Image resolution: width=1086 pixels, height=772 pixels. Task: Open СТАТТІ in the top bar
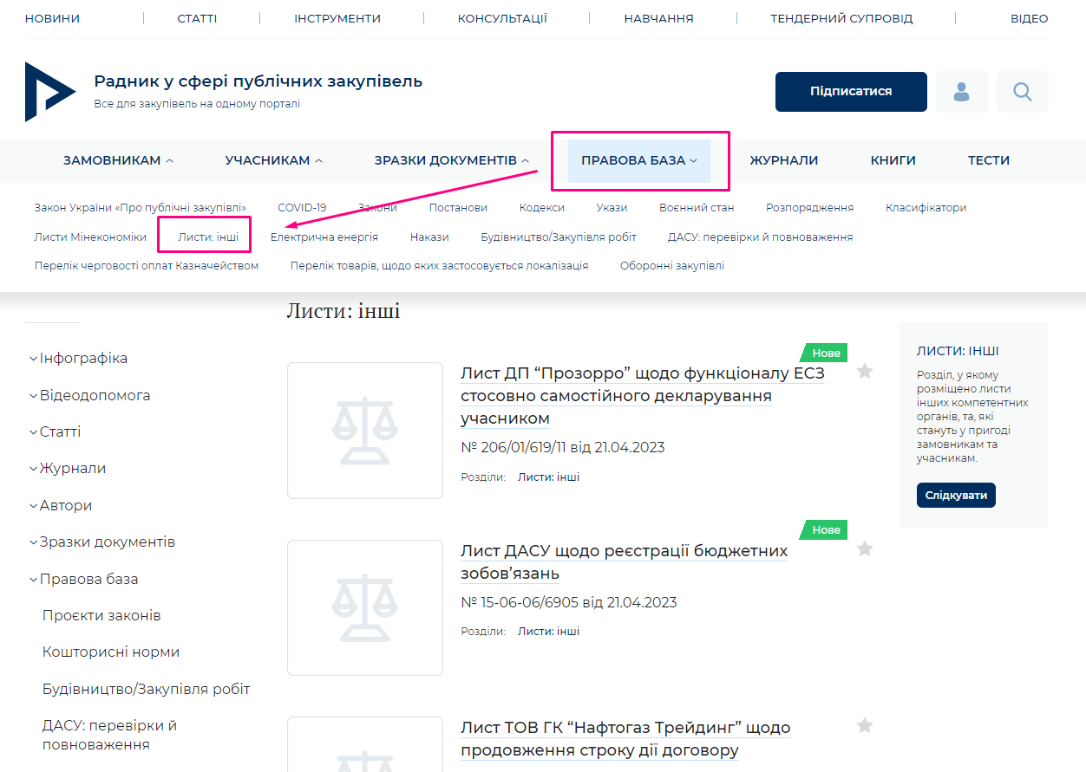197,18
